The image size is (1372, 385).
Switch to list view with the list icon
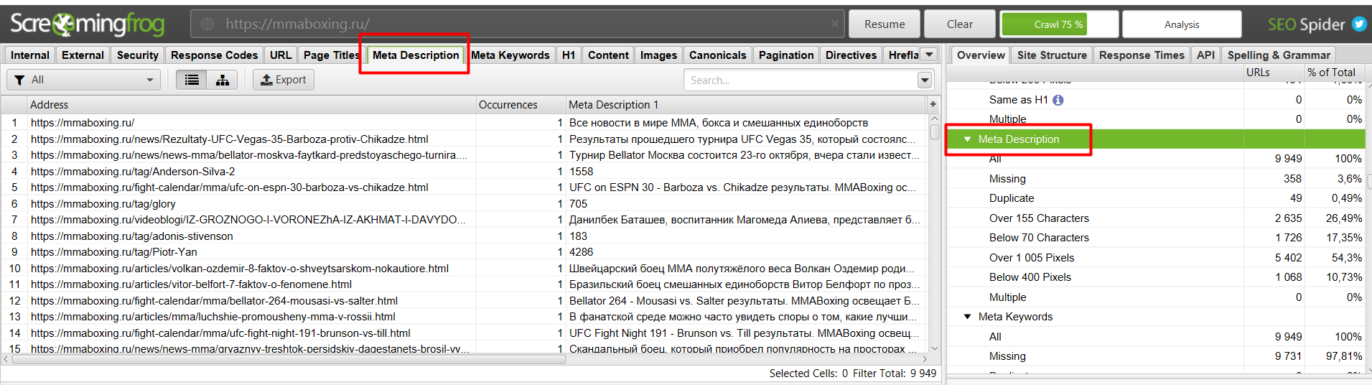(x=192, y=80)
